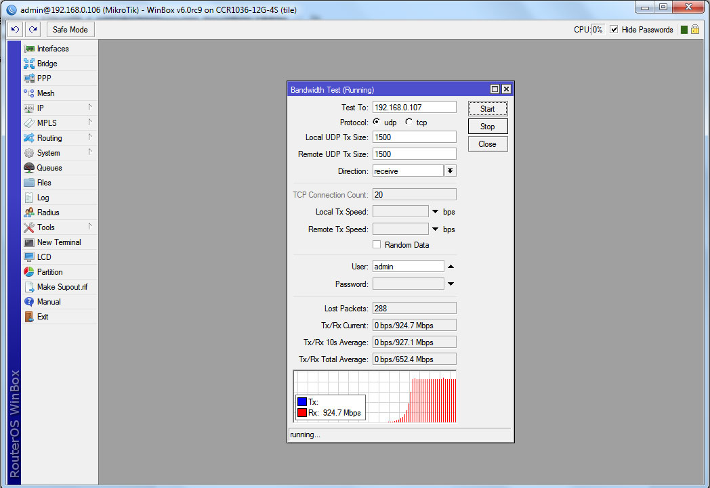Click the padlock icon in top-right corner
This screenshot has width=710, height=488.
click(x=695, y=30)
